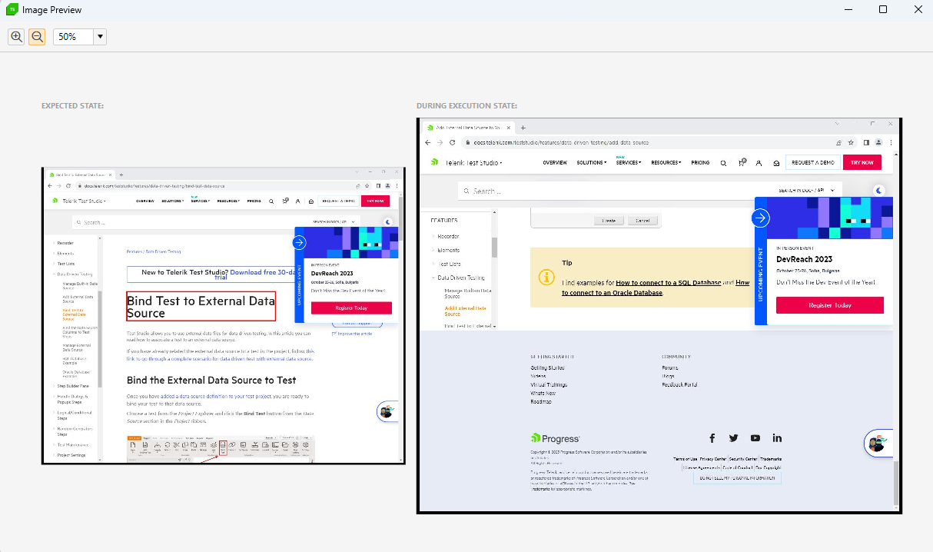Click the zoom in magnifier icon
This screenshot has width=933, height=552.
coord(16,36)
